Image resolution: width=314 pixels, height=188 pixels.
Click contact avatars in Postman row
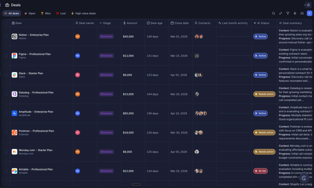click(199, 132)
